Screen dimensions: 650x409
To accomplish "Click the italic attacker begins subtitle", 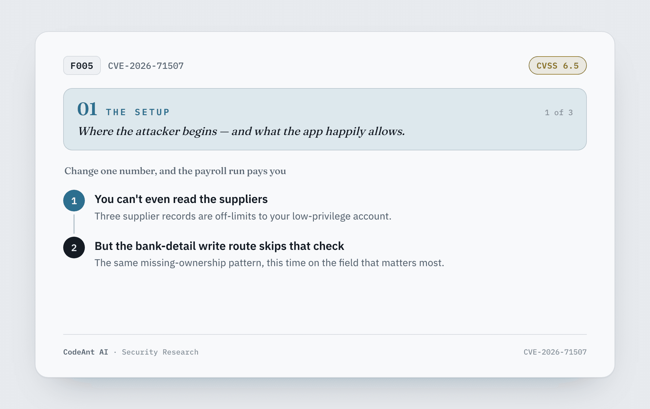I will pyautogui.click(x=241, y=131).
